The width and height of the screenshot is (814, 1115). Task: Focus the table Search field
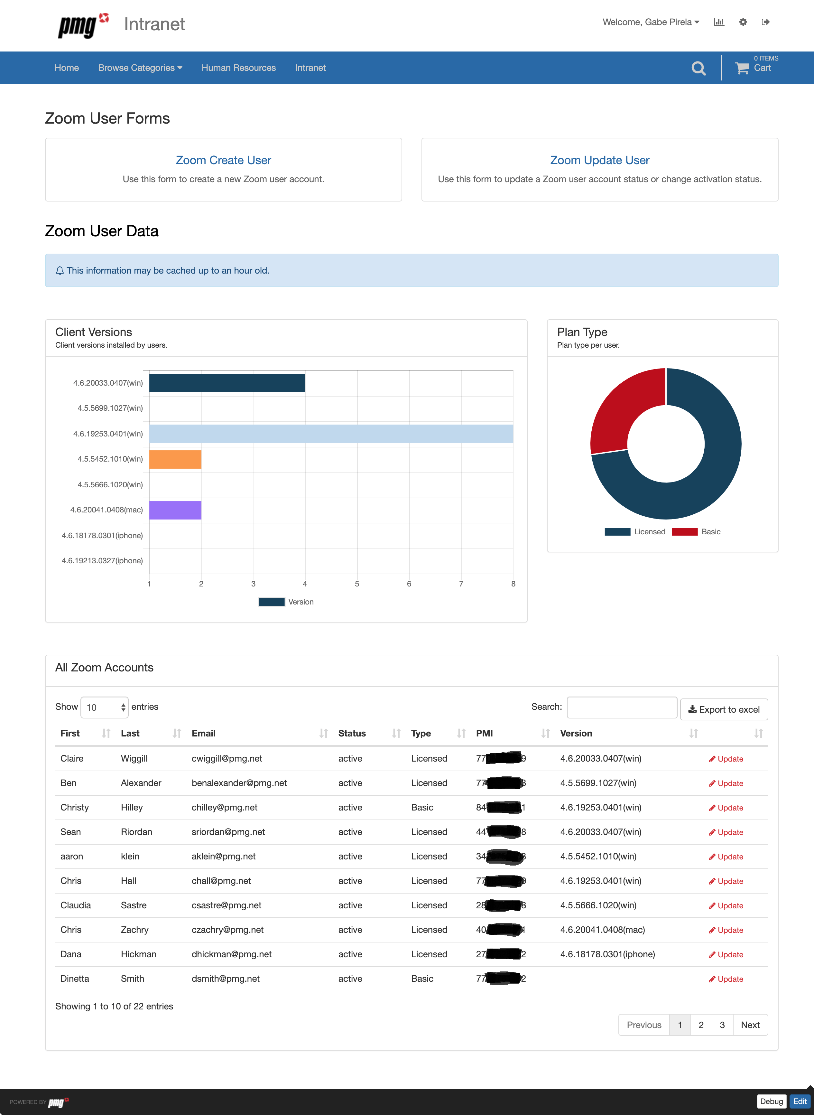(x=622, y=707)
